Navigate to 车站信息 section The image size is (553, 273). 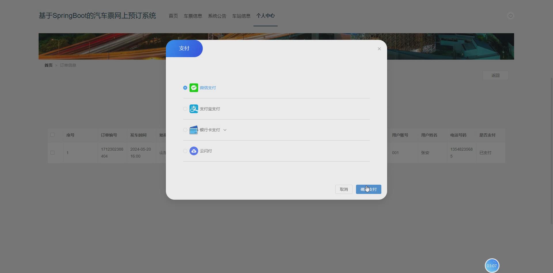[241, 16]
